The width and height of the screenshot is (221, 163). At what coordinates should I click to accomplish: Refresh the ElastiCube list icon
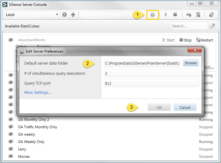point(211,14)
